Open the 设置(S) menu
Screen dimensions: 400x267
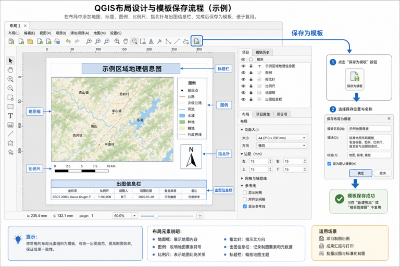coord(116,33)
